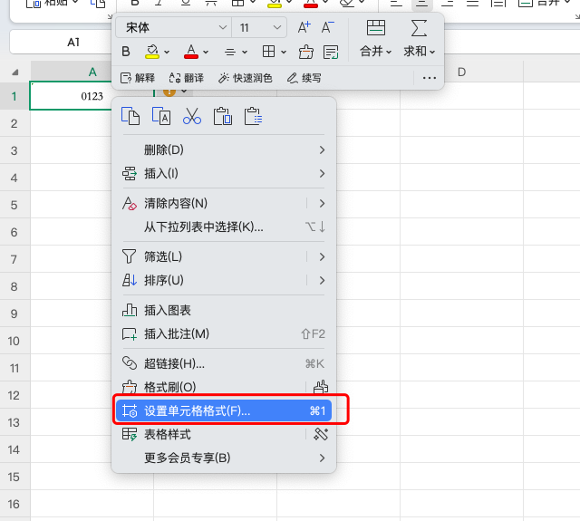The height and width of the screenshot is (521, 580).
Task: Click the 翻译 translate button
Action: click(x=186, y=78)
